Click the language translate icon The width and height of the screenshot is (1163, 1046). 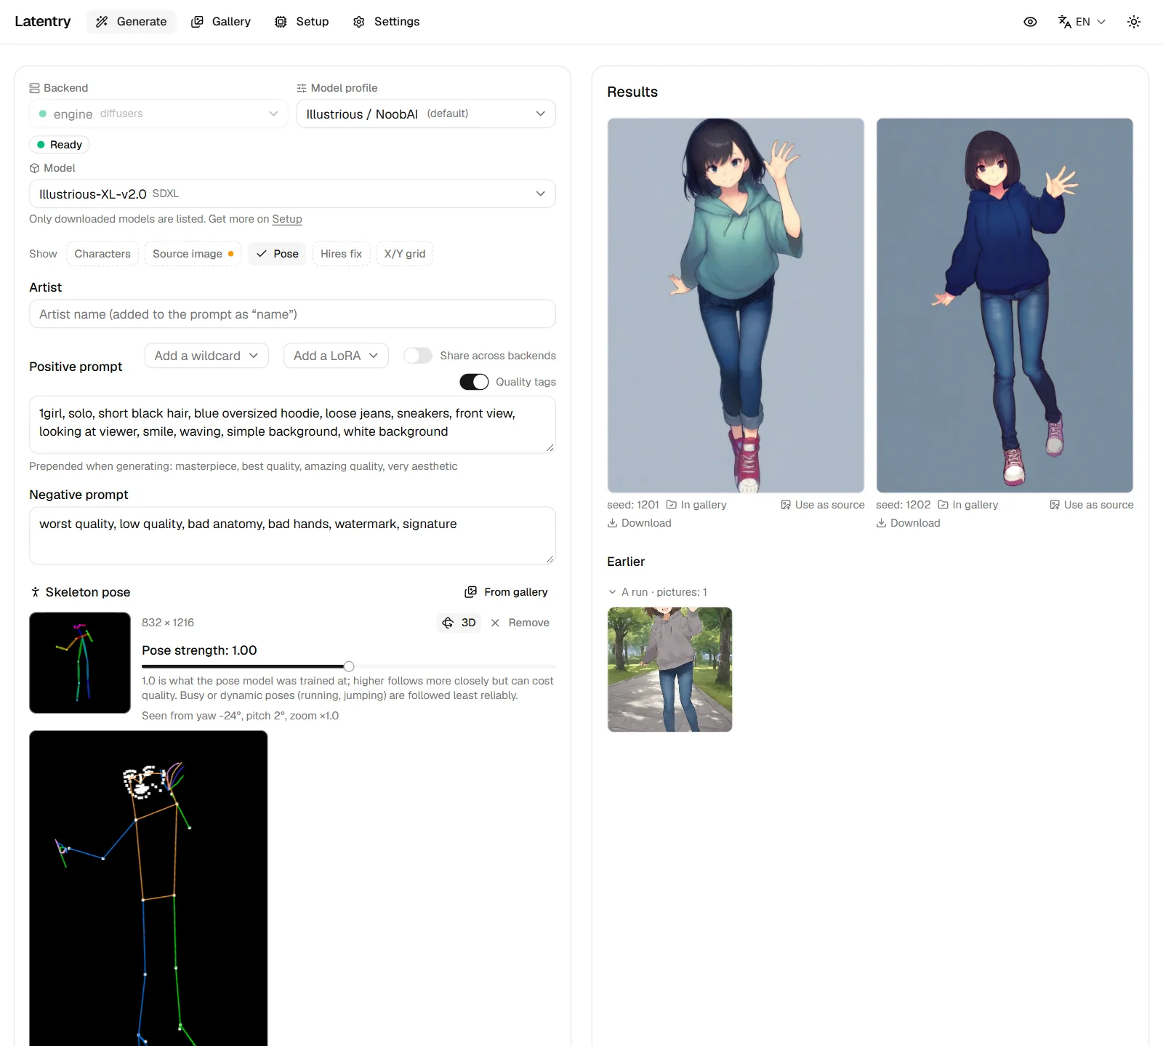(x=1065, y=22)
